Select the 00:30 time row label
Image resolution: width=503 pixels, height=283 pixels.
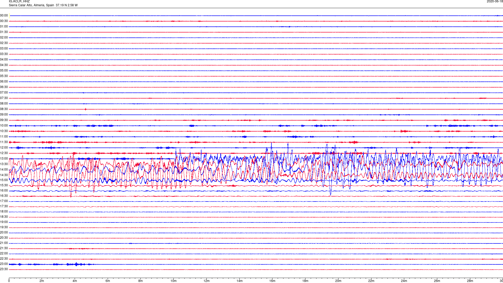4,21
